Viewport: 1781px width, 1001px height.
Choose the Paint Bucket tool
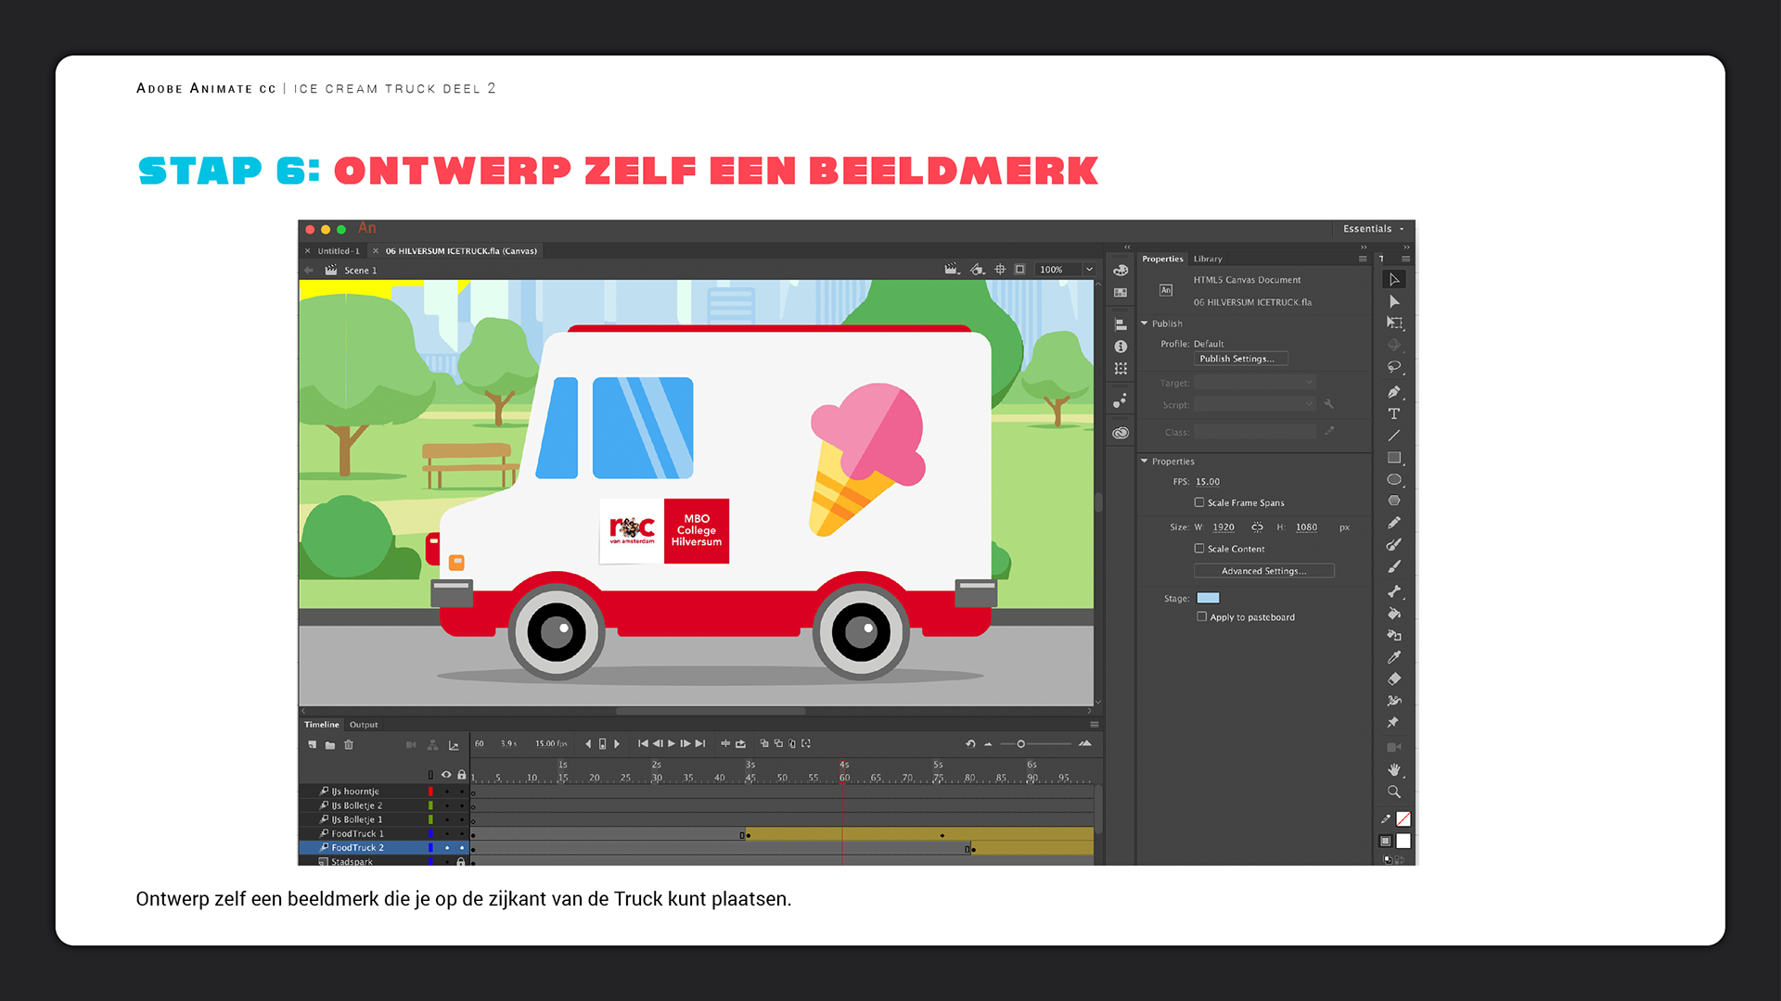coord(1393,613)
